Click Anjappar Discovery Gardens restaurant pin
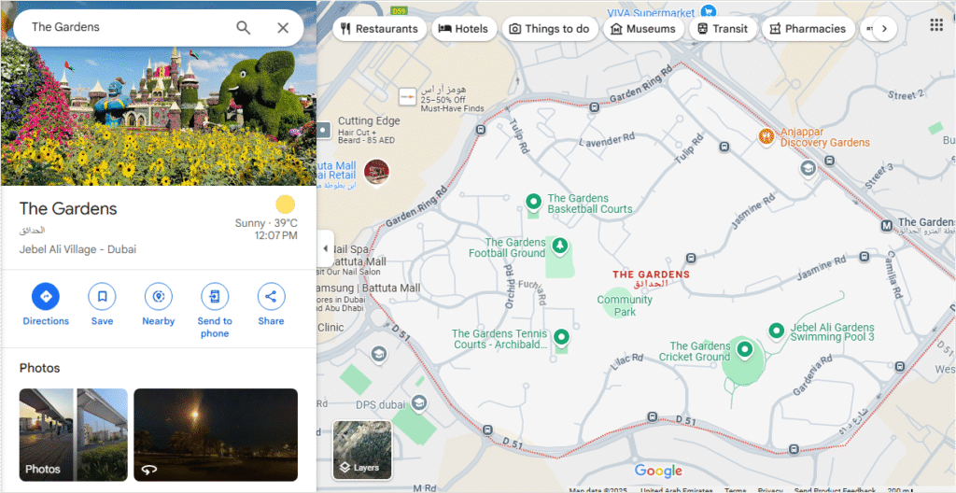 [x=766, y=136]
